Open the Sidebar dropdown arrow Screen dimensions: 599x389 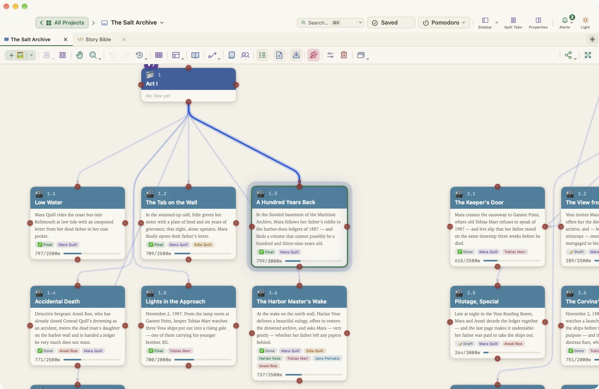(497, 23)
